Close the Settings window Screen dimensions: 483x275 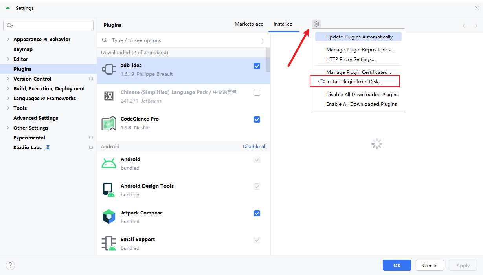[x=476, y=8]
